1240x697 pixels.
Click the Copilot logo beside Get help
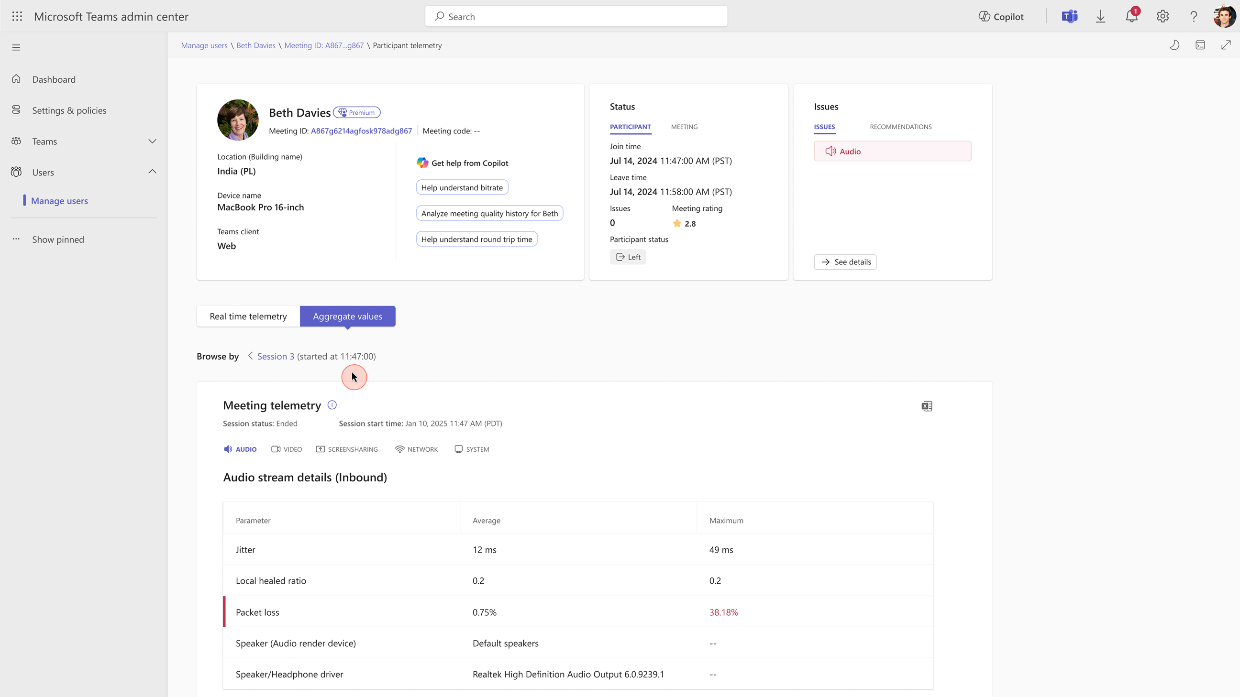point(422,163)
